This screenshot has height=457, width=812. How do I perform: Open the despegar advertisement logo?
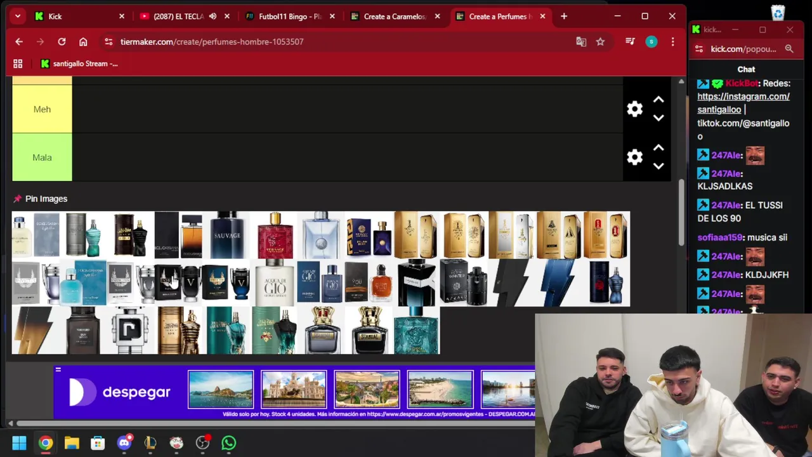pyautogui.click(x=119, y=392)
